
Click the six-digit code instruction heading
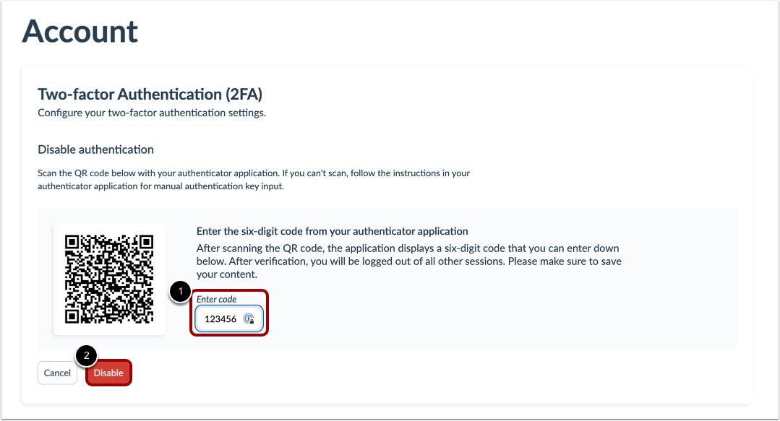point(333,231)
